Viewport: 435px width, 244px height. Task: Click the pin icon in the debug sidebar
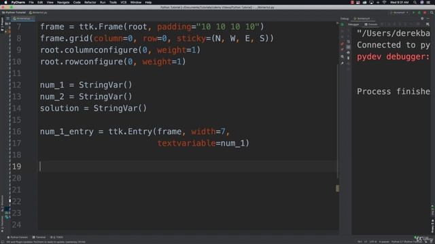coord(342,63)
